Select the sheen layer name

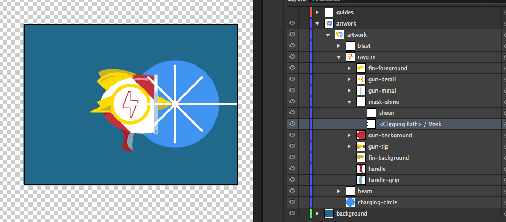point(387,113)
